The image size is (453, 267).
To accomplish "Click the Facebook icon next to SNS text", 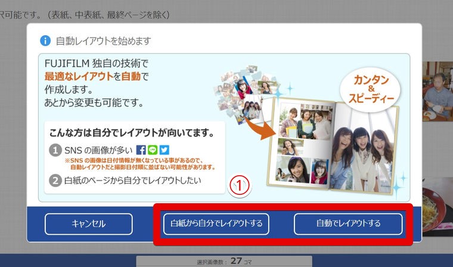I will [141, 150].
